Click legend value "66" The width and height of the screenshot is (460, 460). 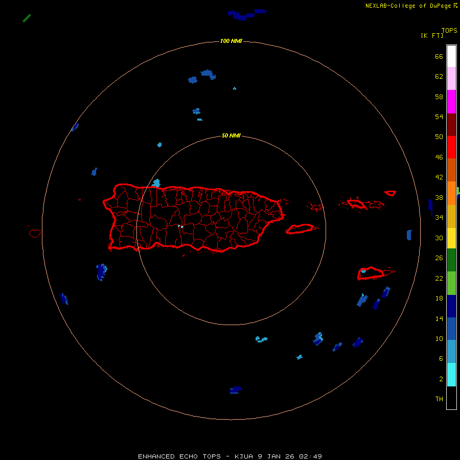click(439, 56)
